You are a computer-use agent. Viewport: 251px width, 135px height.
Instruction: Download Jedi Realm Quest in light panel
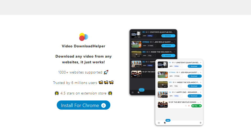tap(193, 76)
